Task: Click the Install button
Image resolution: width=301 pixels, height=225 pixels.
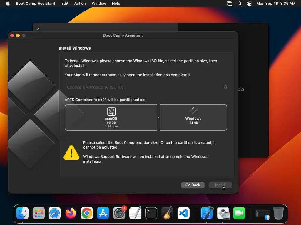Action: point(220,185)
